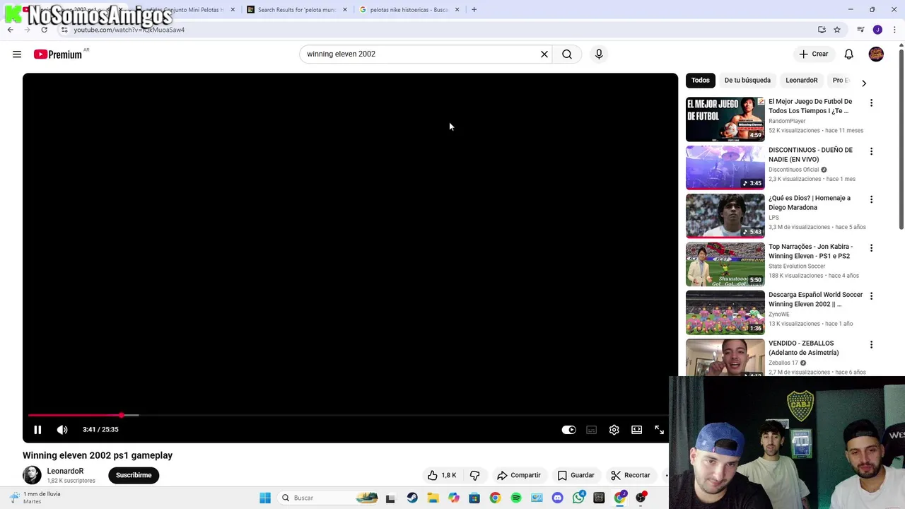Open the Windows Start menu
905x509 pixels.
(x=265, y=498)
